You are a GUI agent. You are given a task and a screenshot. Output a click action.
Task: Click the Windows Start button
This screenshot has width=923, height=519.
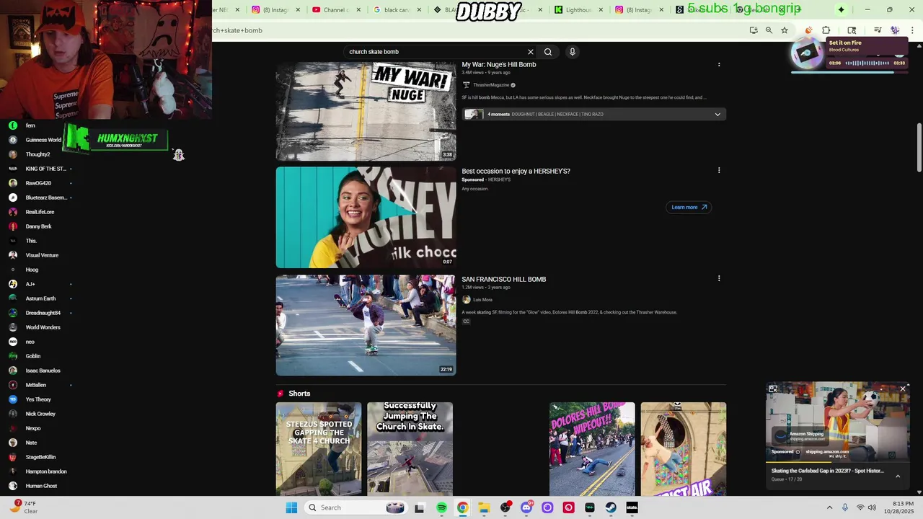coord(291,507)
